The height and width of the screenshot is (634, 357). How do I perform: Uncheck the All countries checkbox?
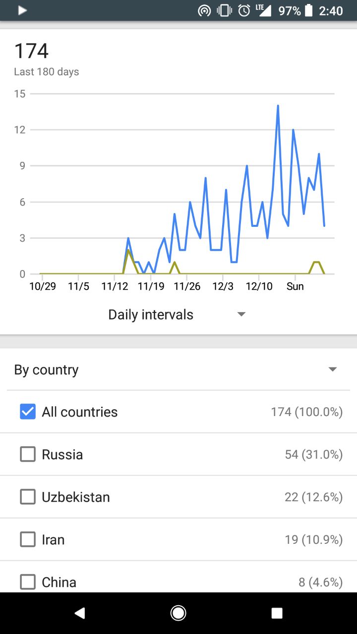click(x=28, y=412)
